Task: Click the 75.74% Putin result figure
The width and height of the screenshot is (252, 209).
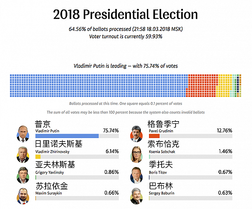Action: [111, 131]
